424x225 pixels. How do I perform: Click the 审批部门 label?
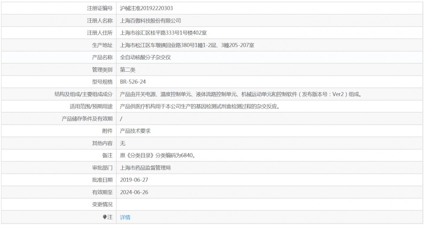point(102,168)
